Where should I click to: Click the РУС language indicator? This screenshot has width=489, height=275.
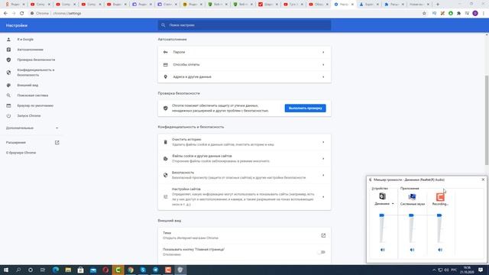coord(454,270)
